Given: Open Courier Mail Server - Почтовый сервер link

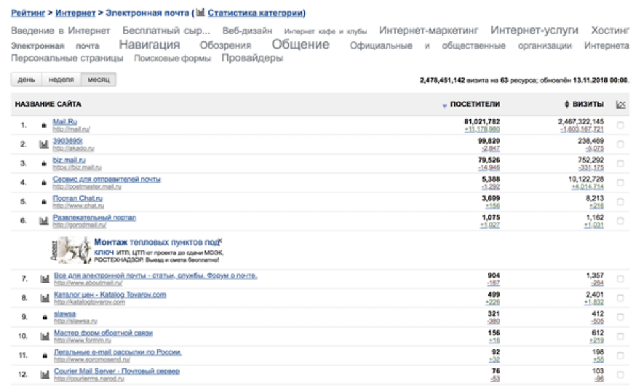Looking at the screenshot, I should (116, 371).
